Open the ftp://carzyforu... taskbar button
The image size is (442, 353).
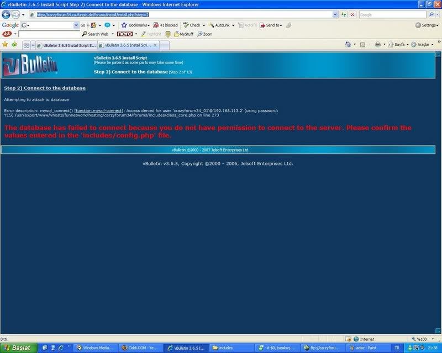click(323, 348)
